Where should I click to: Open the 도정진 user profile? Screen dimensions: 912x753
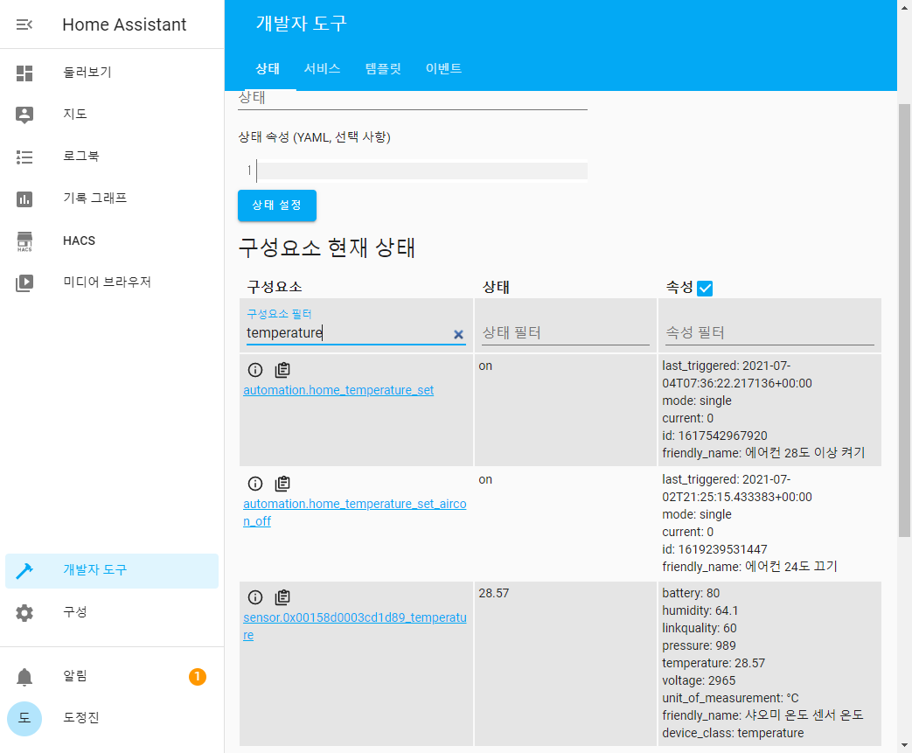pos(112,718)
